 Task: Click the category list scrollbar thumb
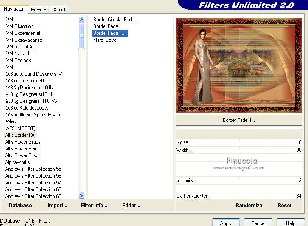[x=82, y=36]
